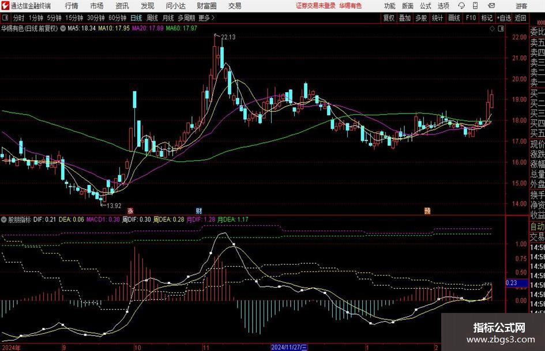Click the 2024/11/27/三 date marker
545x351 pixels.
289,347
